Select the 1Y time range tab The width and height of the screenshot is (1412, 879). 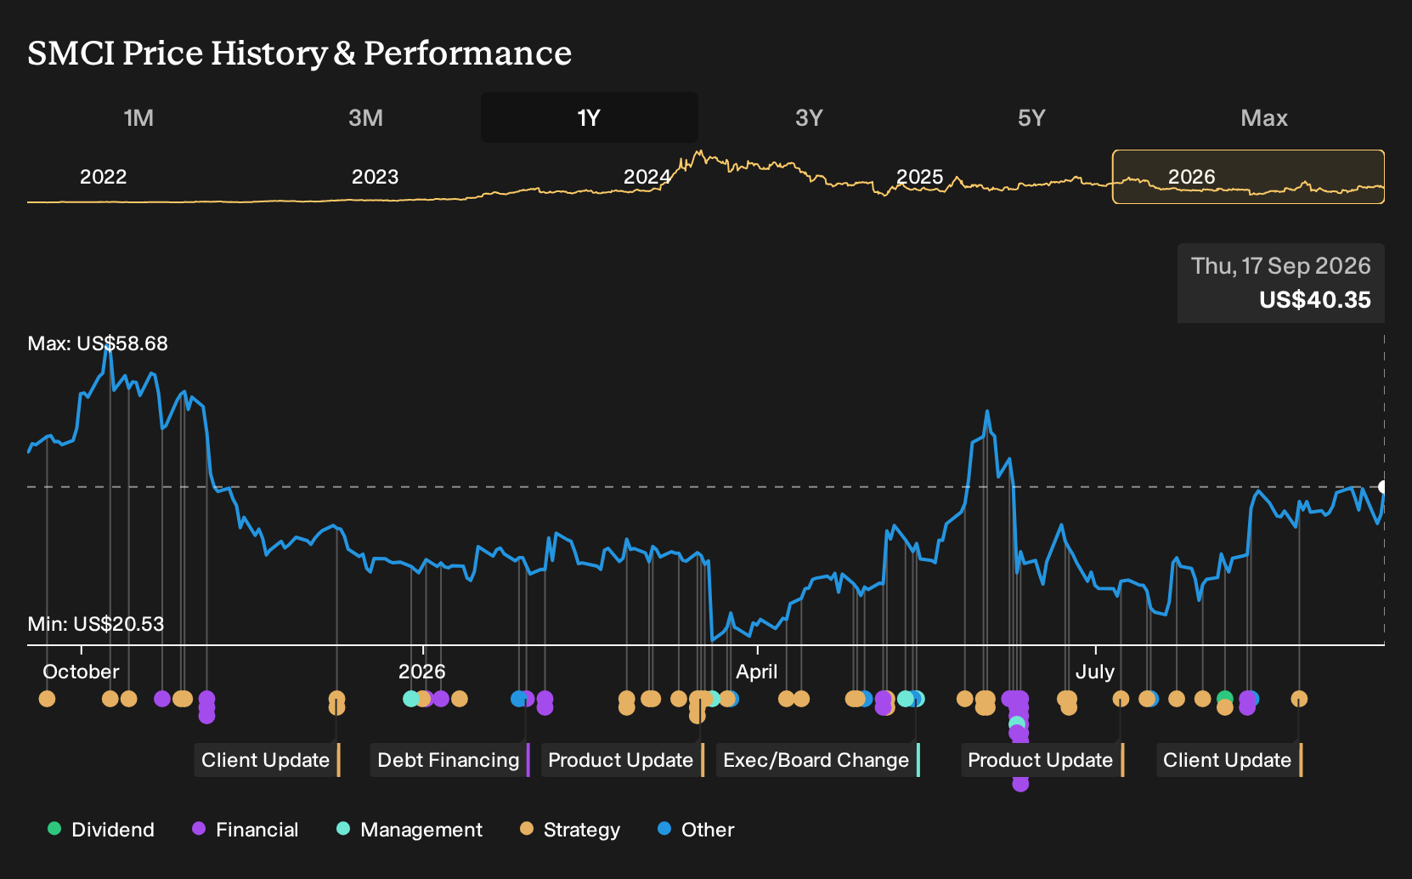[x=589, y=117]
